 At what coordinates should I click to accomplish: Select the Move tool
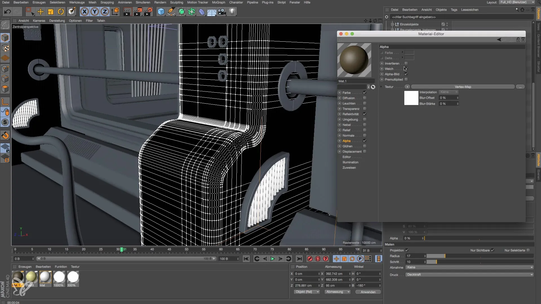[40, 12]
